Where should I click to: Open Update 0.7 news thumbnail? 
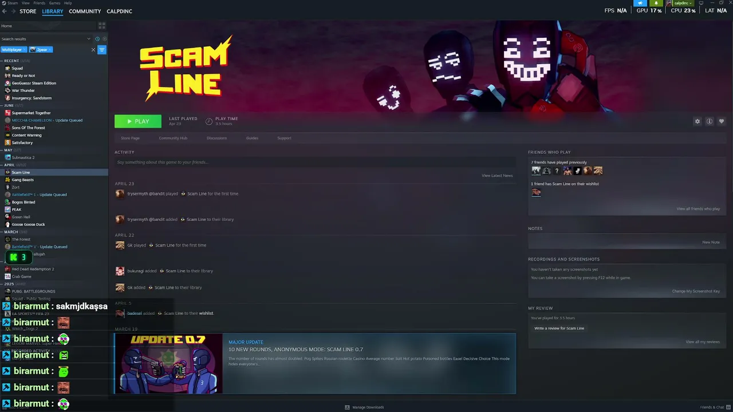click(x=168, y=364)
